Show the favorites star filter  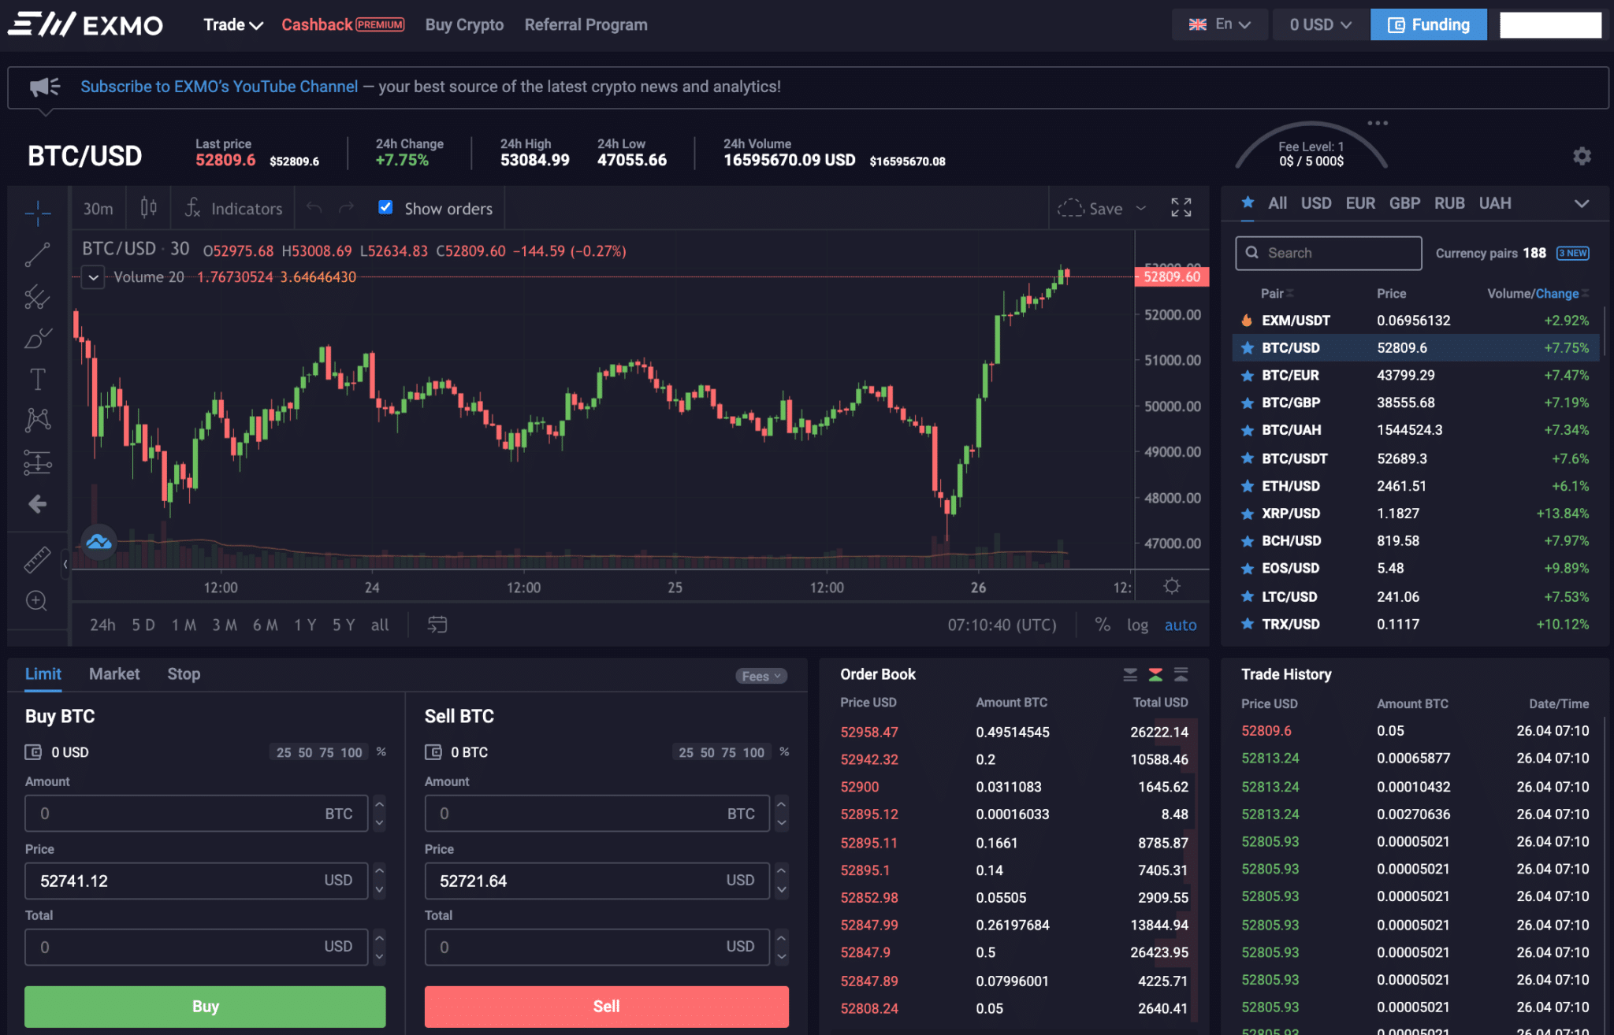1248,202
